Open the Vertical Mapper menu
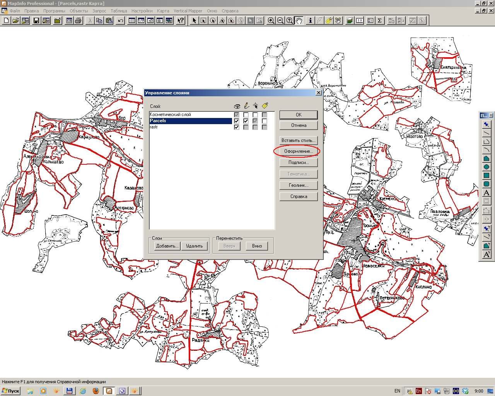495x396 pixels. tap(188, 11)
